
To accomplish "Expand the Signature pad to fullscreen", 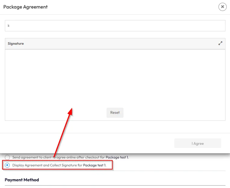I will [x=220, y=44].
